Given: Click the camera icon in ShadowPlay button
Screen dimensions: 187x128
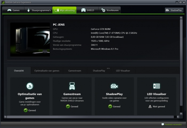Looking at the screenshot, I should tap(167, 10).
